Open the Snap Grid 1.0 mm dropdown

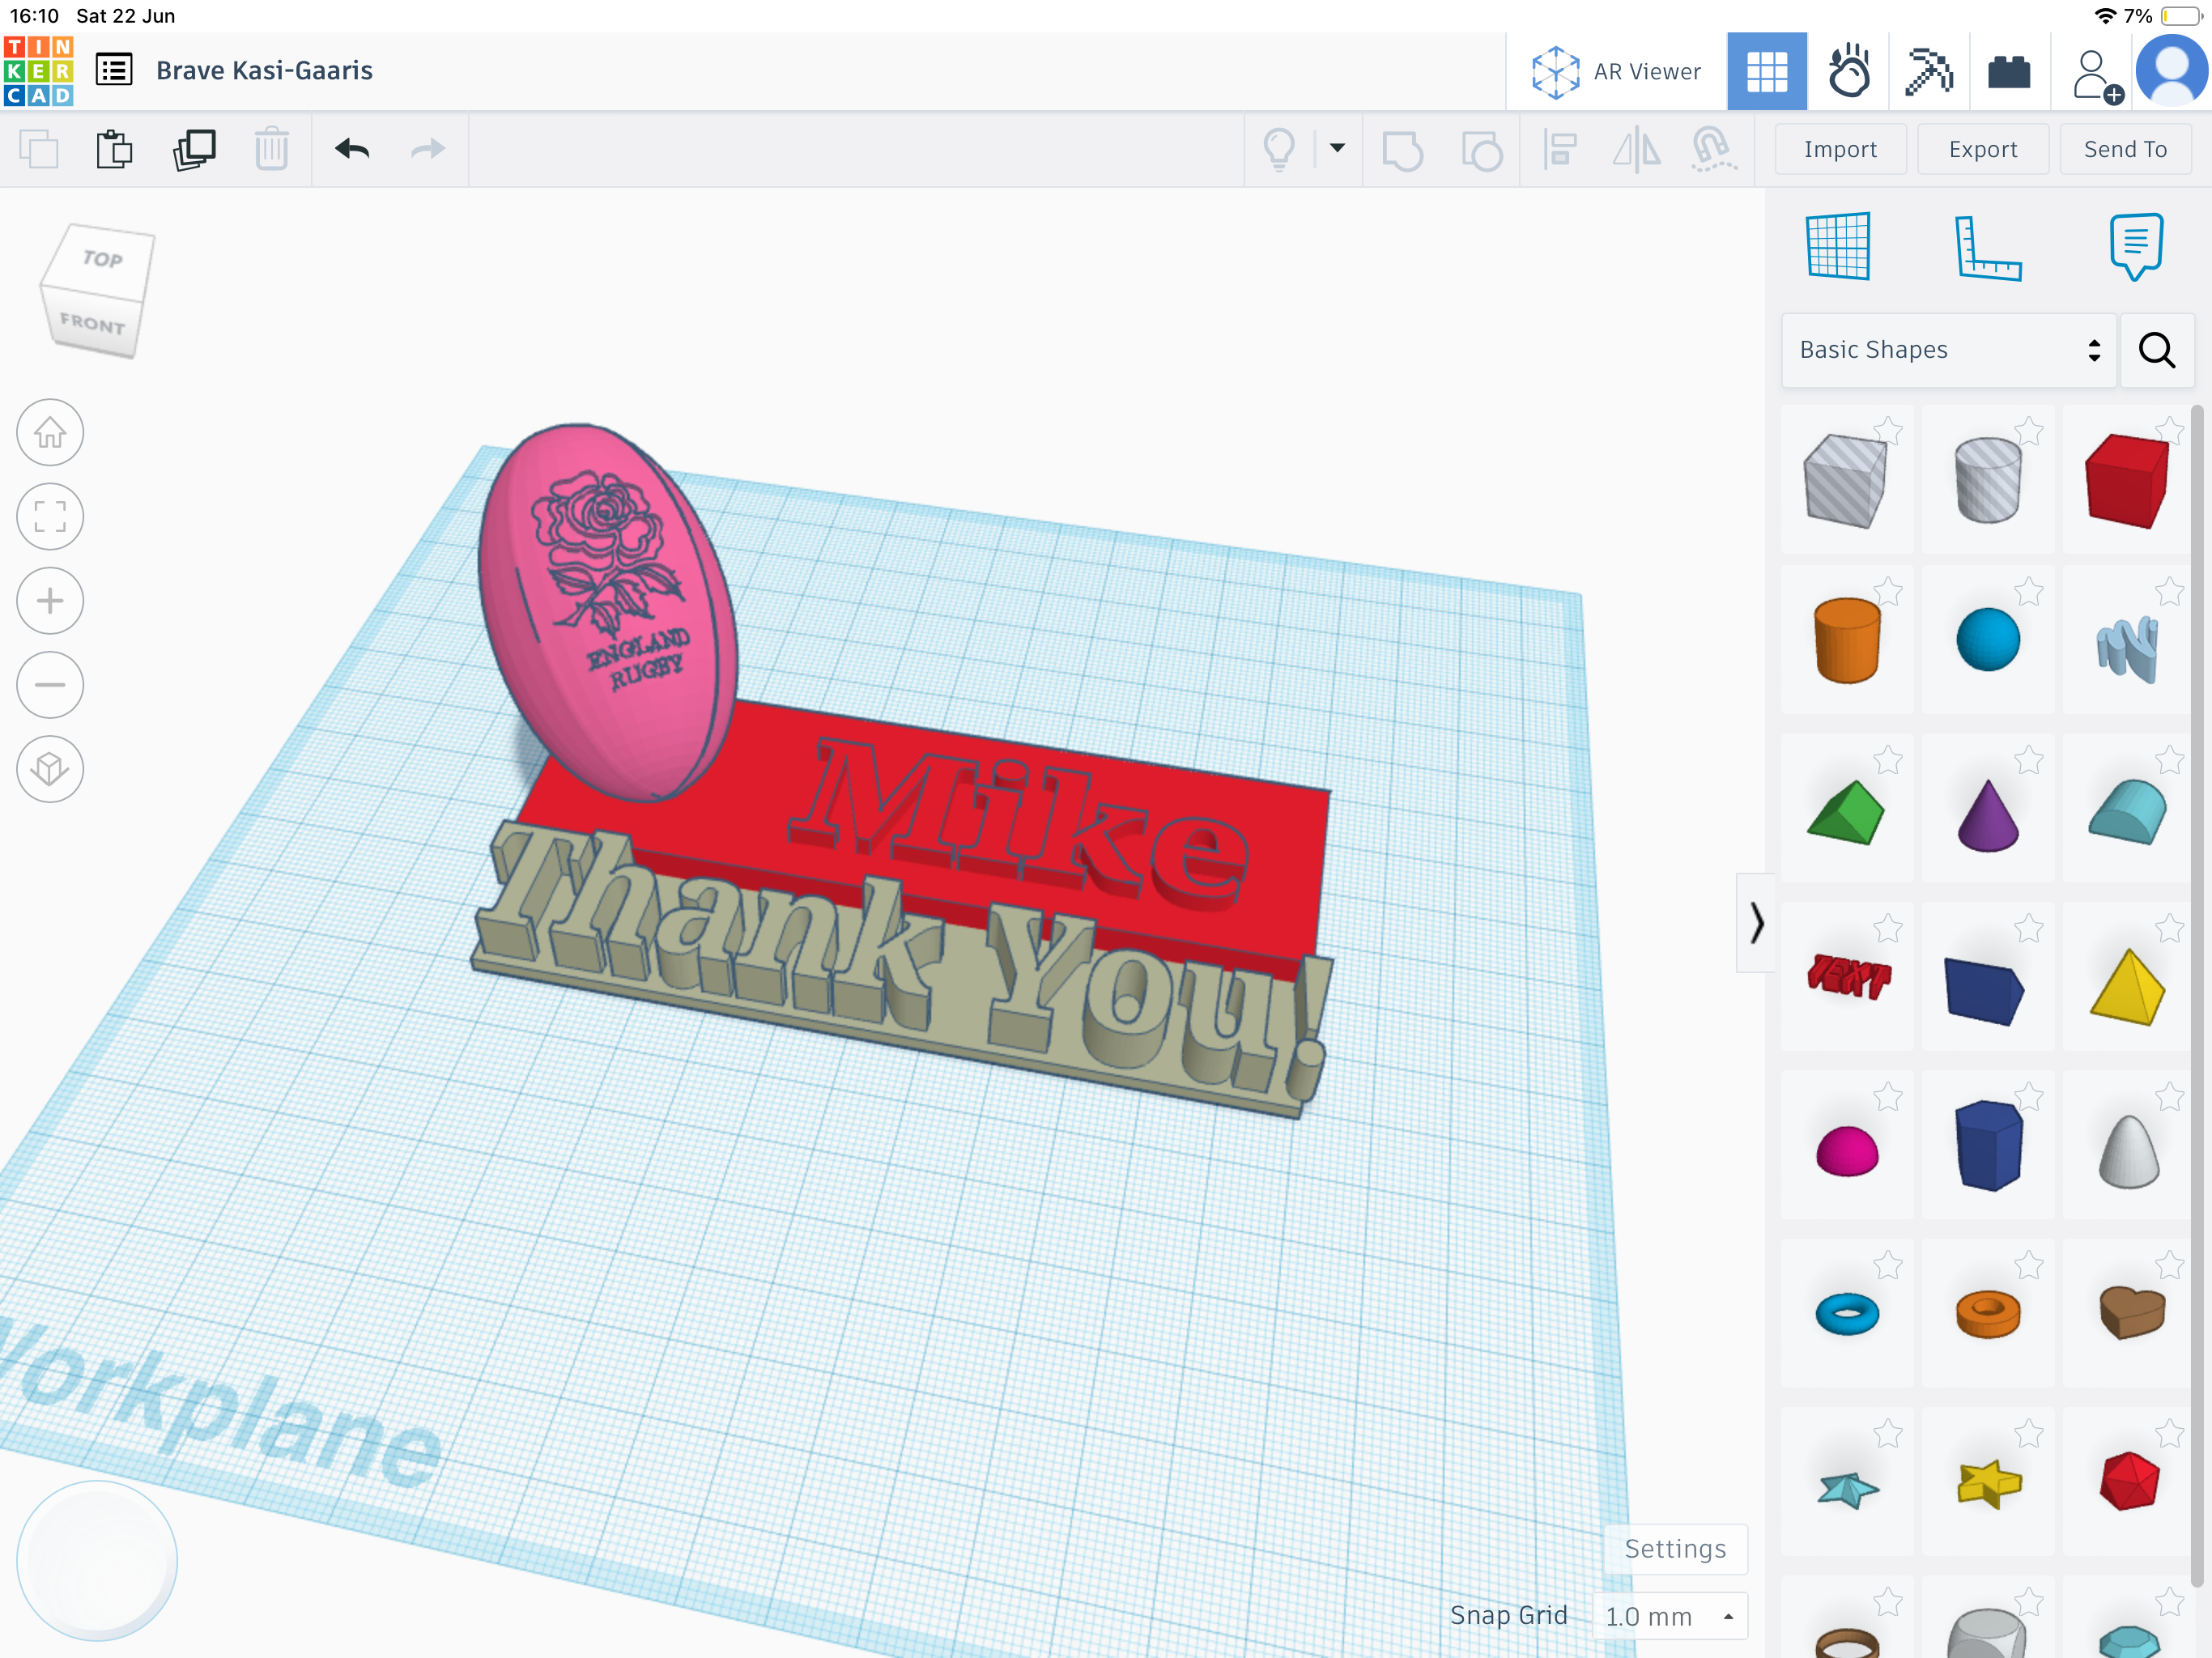coord(1670,1616)
